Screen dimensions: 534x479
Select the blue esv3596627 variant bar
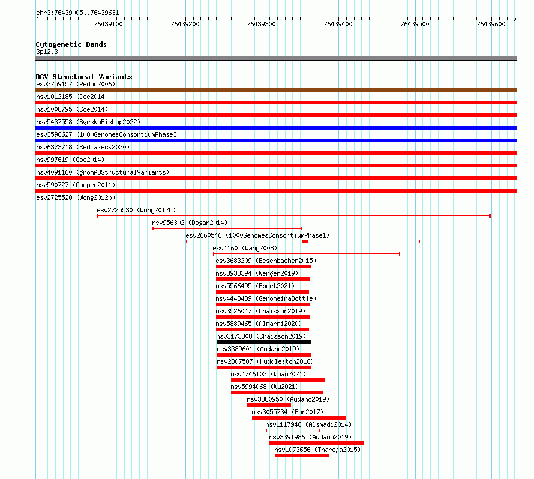point(276,140)
